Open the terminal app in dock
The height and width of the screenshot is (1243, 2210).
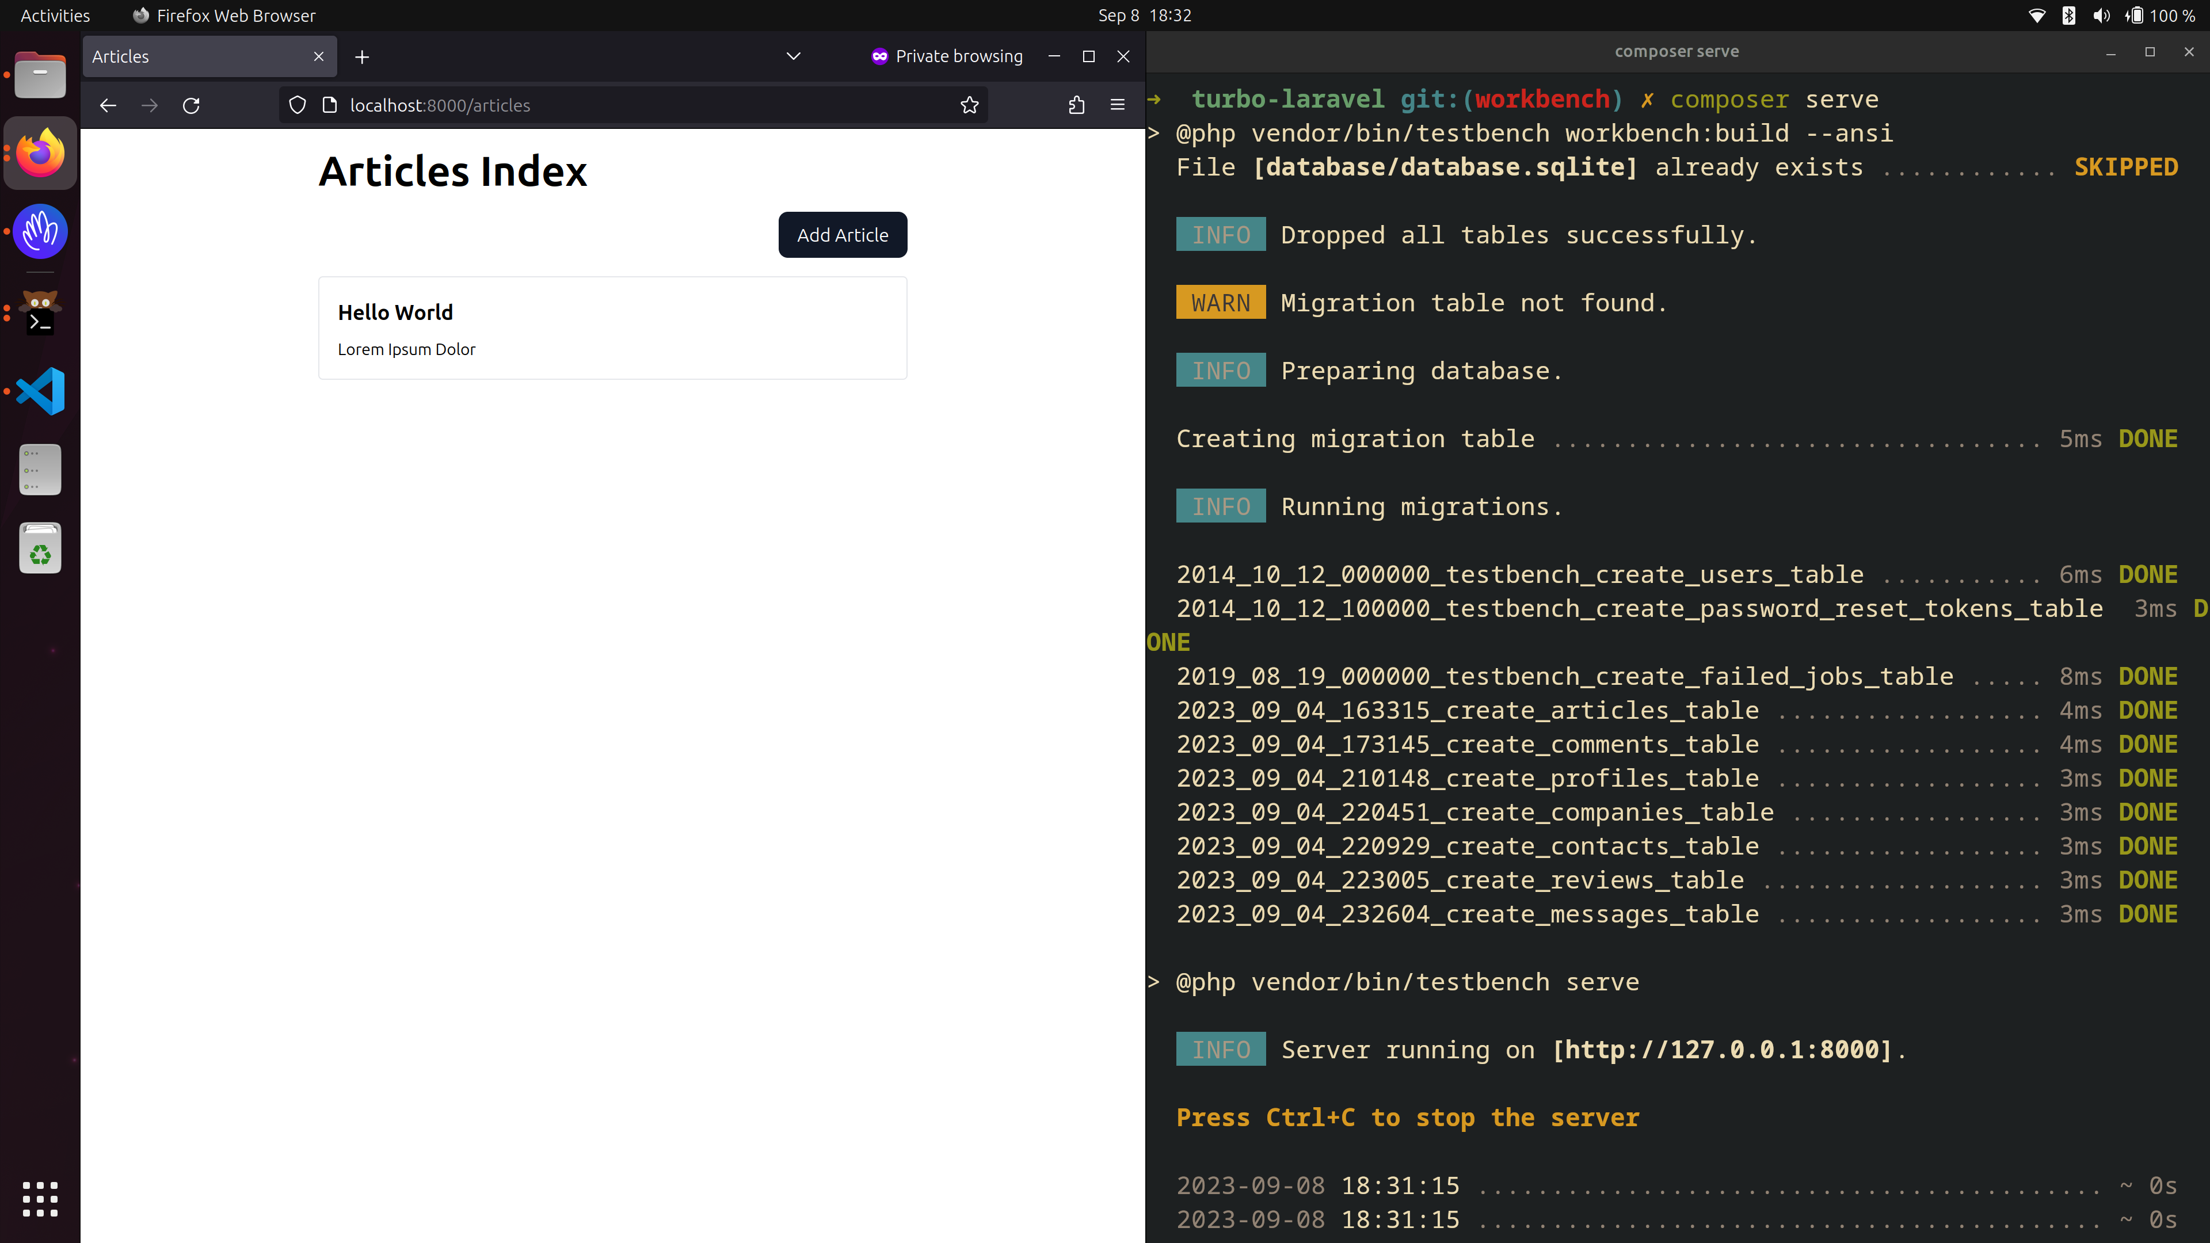point(40,313)
